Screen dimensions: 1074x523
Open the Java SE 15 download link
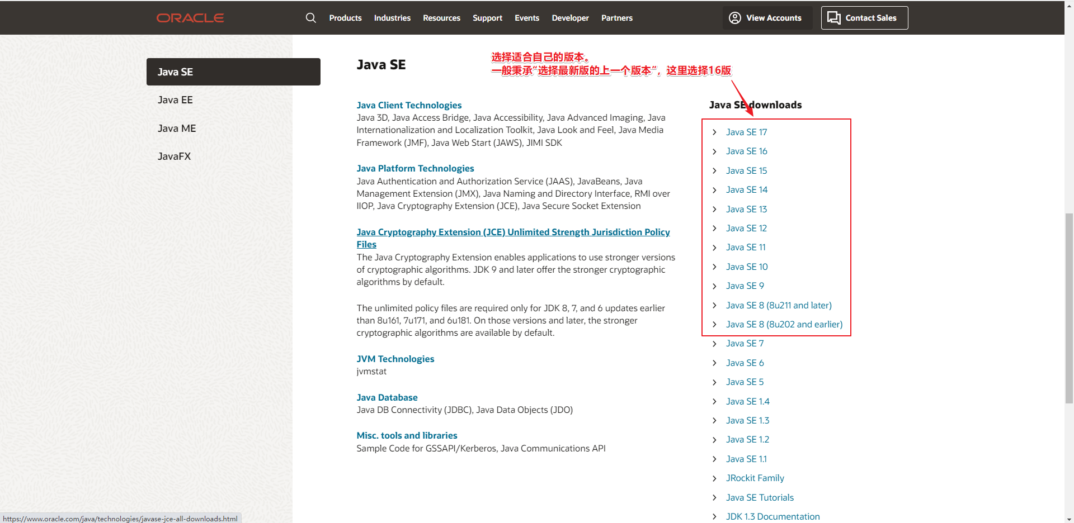click(x=746, y=170)
